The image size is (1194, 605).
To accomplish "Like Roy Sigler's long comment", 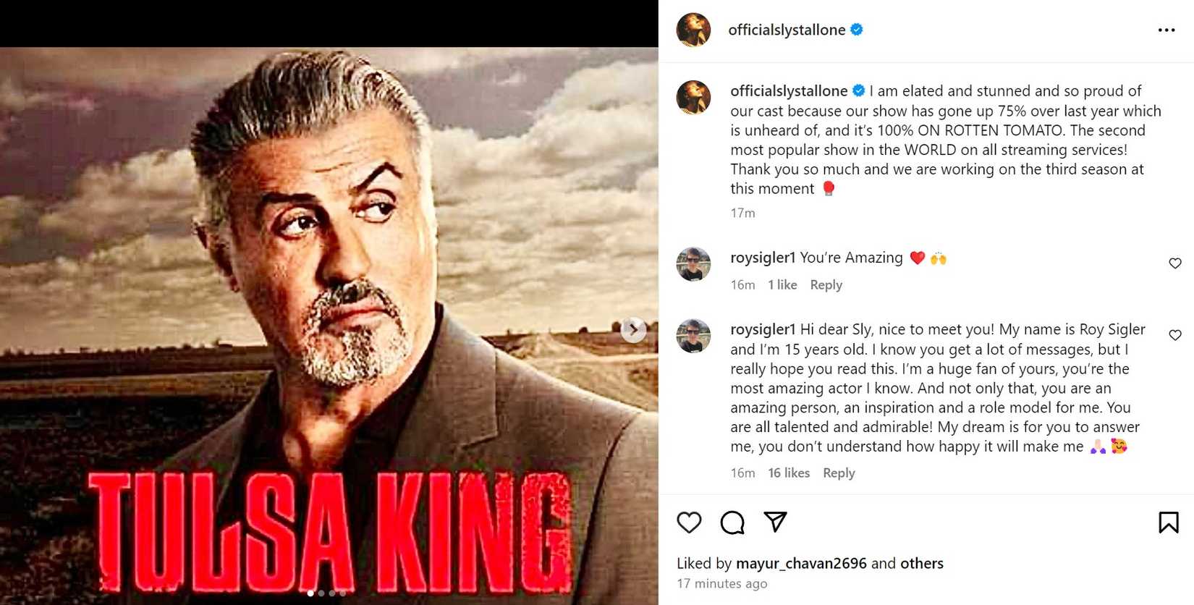I will coord(1174,335).
